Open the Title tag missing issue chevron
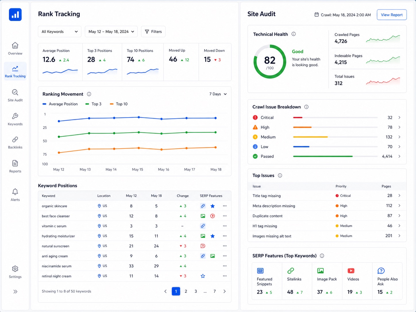416x312 pixels. (x=399, y=196)
